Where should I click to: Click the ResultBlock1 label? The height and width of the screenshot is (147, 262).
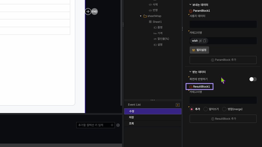(201, 87)
